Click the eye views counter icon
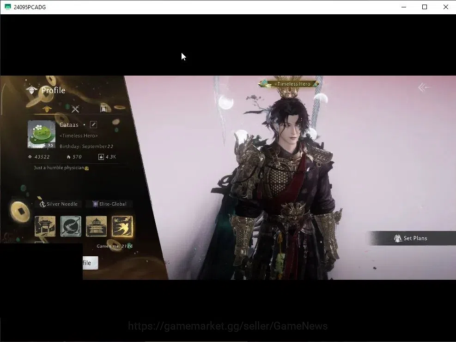Image resolution: width=456 pixels, height=342 pixels. pyautogui.click(x=30, y=157)
